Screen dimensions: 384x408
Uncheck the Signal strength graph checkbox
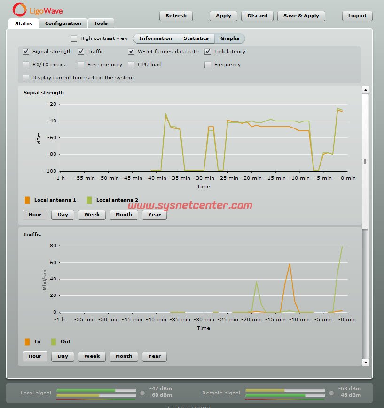[x=26, y=52]
